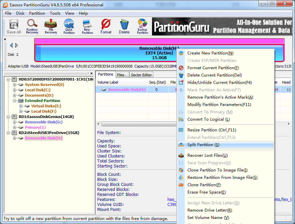Expand Virtual Disks(E:) tree node
Image resolution: width=295 pixels, height=224 pixels.
(x=21, y=106)
